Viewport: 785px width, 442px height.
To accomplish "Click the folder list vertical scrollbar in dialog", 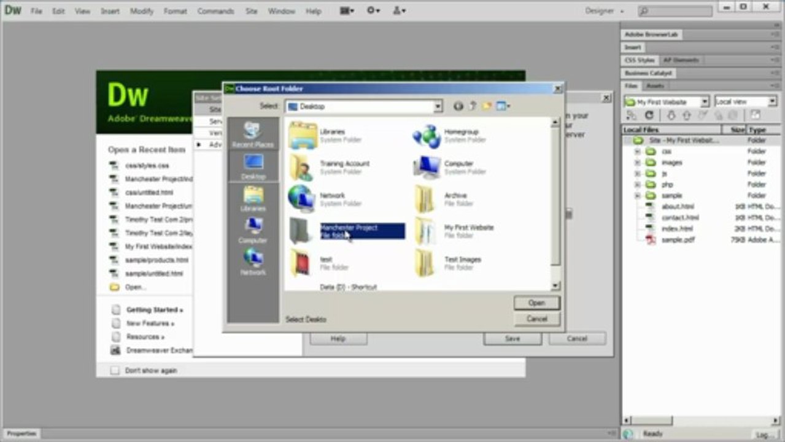I will pyautogui.click(x=555, y=204).
